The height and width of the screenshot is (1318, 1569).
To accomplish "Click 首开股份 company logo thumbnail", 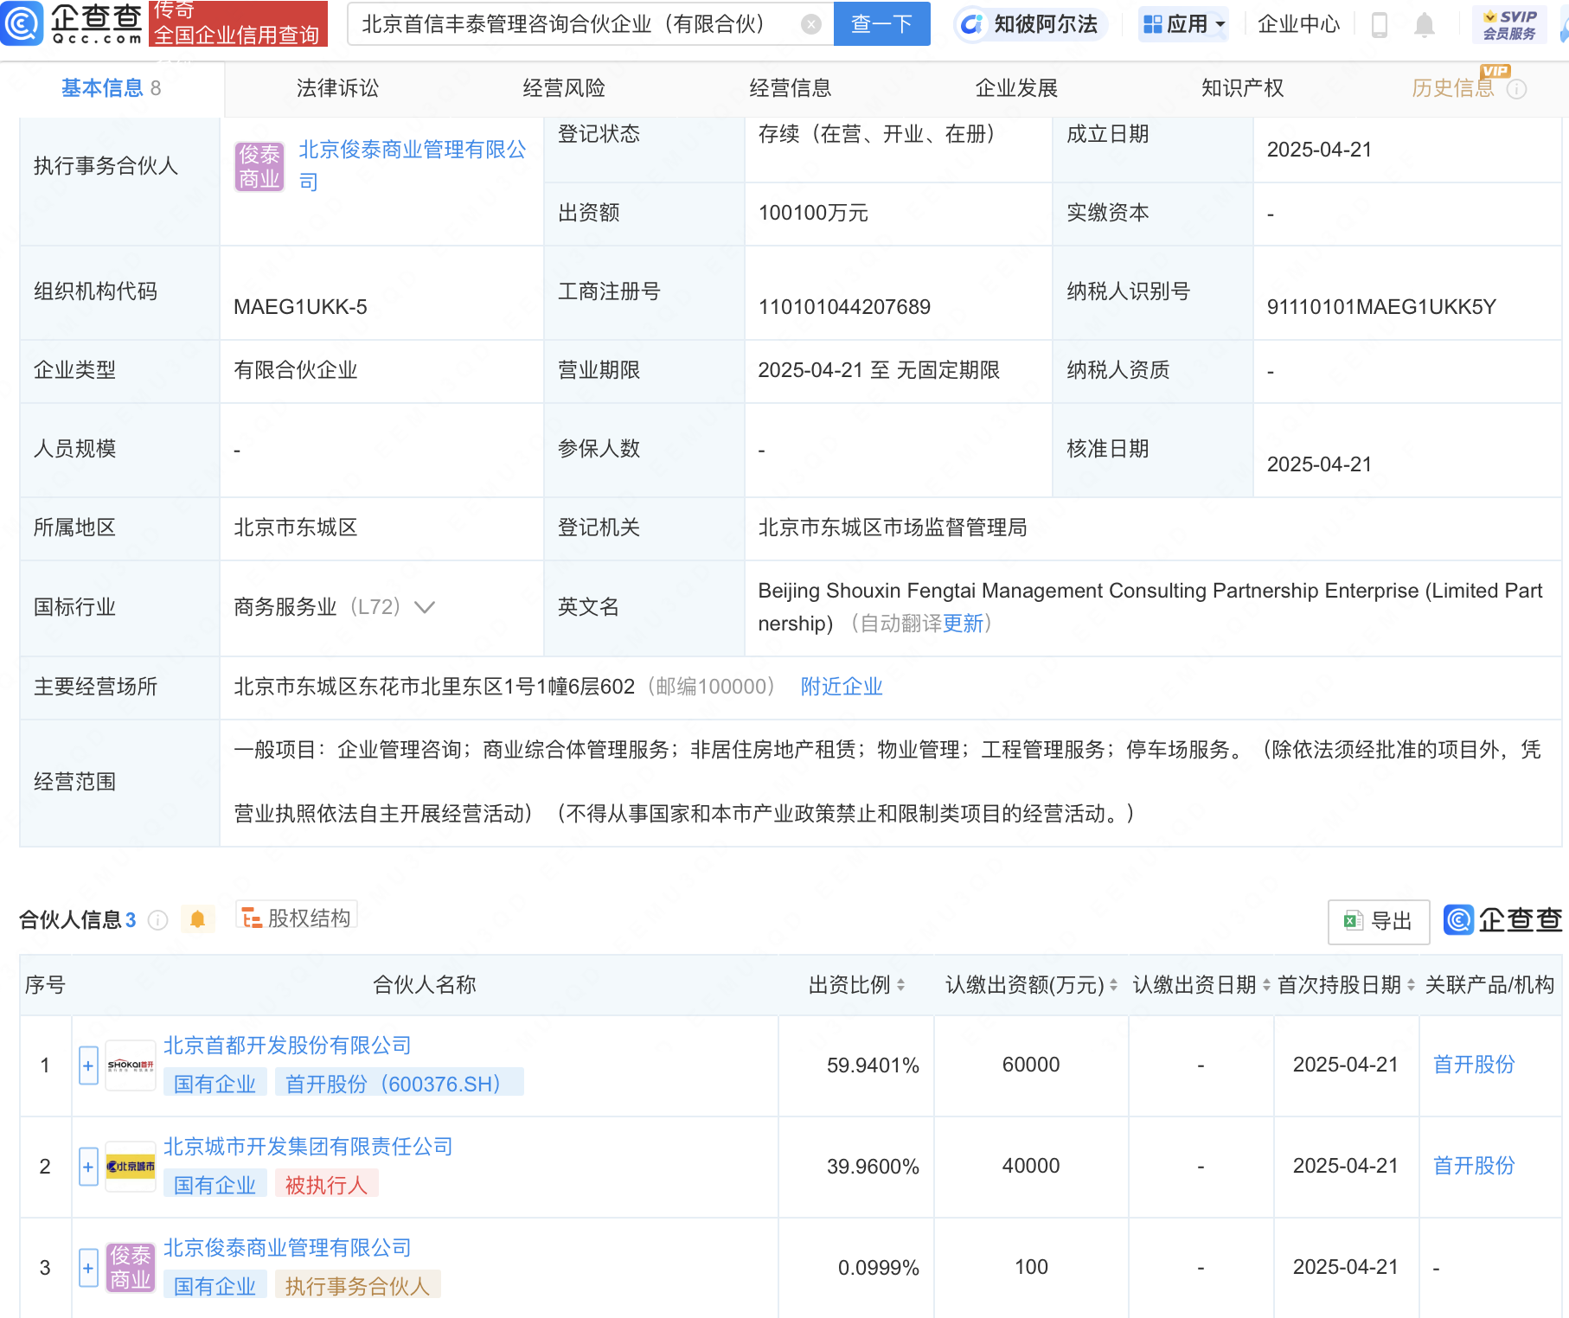I will point(131,1065).
